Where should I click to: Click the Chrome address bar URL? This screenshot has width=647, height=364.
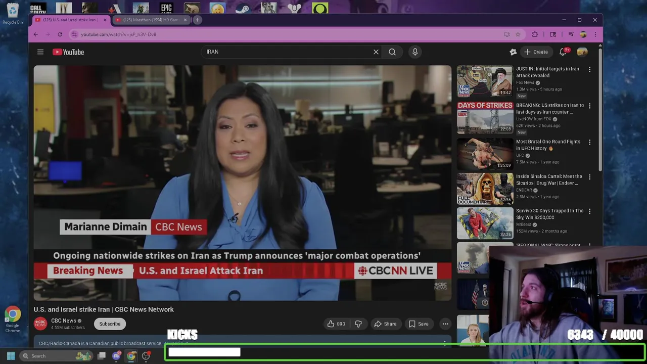[x=119, y=34]
